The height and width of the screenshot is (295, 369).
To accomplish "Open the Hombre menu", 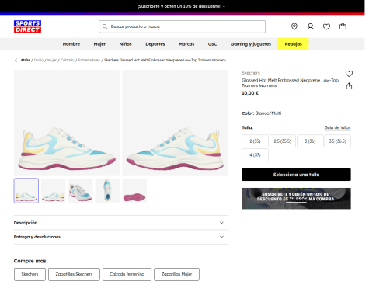I will click(71, 44).
